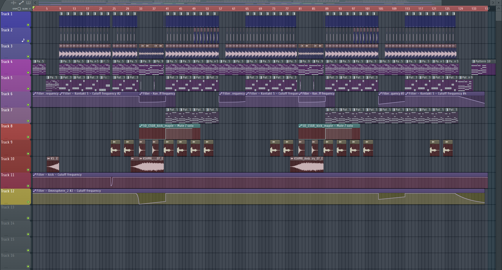Toggle the mute light on Track 14
The height and width of the screenshot is (270, 502).
28,234
